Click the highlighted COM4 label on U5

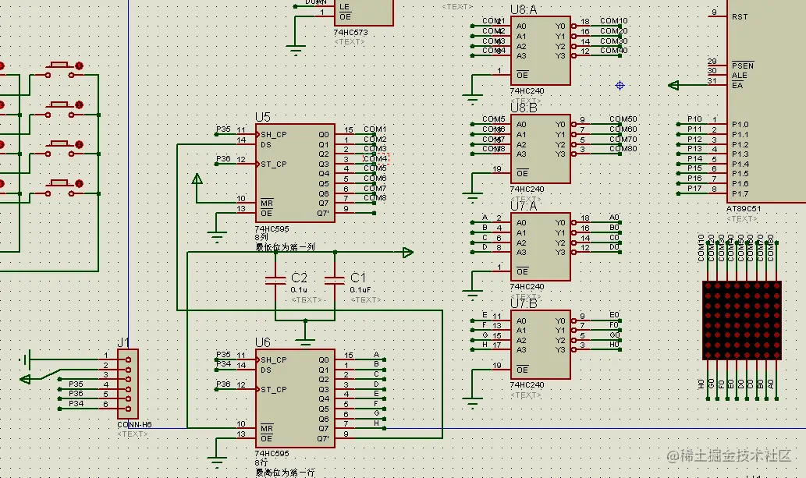[376, 159]
